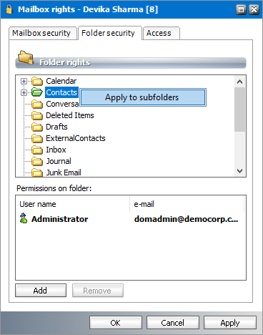Click the Junk Email folder icon
The width and height of the screenshot is (263, 335).
pyautogui.click(x=37, y=173)
